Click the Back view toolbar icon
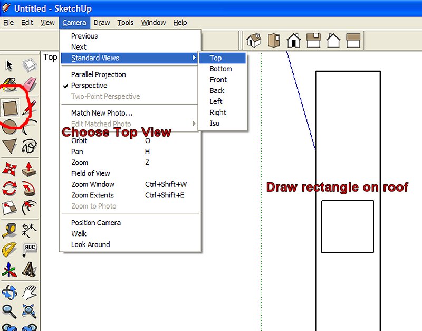The height and width of the screenshot is (331, 422). pyautogui.click(x=333, y=41)
